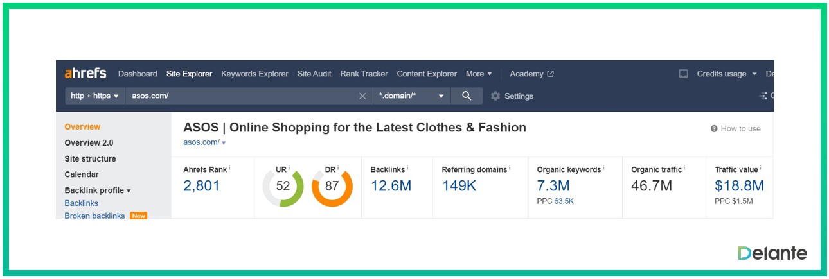Click the UR 52 green gauge
The image size is (829, 279).
[x=283, y=187]
